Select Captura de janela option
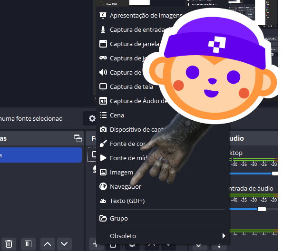Viewport: 292px width, 251px height. click(x=135, y=44)
